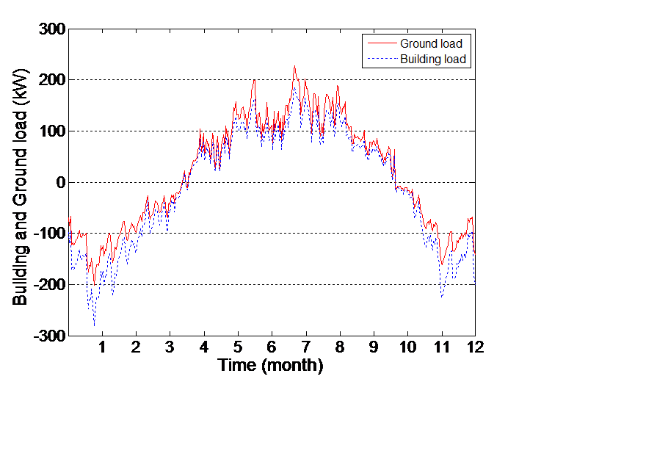This screenshot has width=657, height=473.
Task: Select the y-axis tick label -100
Action: click(x=49, y=234)
